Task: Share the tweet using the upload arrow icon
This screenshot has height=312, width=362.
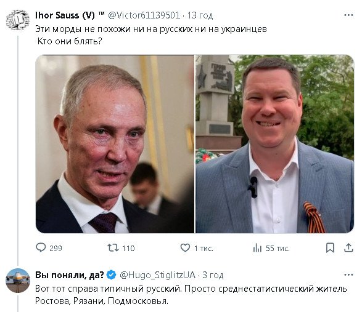Action: click(x=348, y=248)
